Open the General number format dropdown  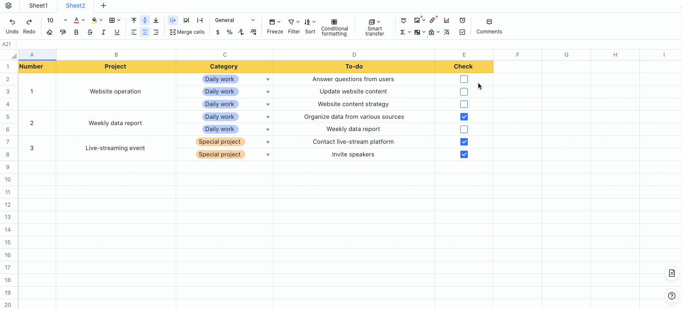[x=235, y=20]
